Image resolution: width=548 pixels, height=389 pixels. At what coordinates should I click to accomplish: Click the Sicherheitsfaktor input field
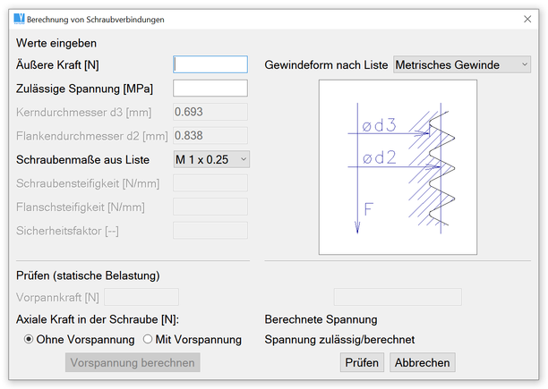pyautogui.click(x=210, y=231)
